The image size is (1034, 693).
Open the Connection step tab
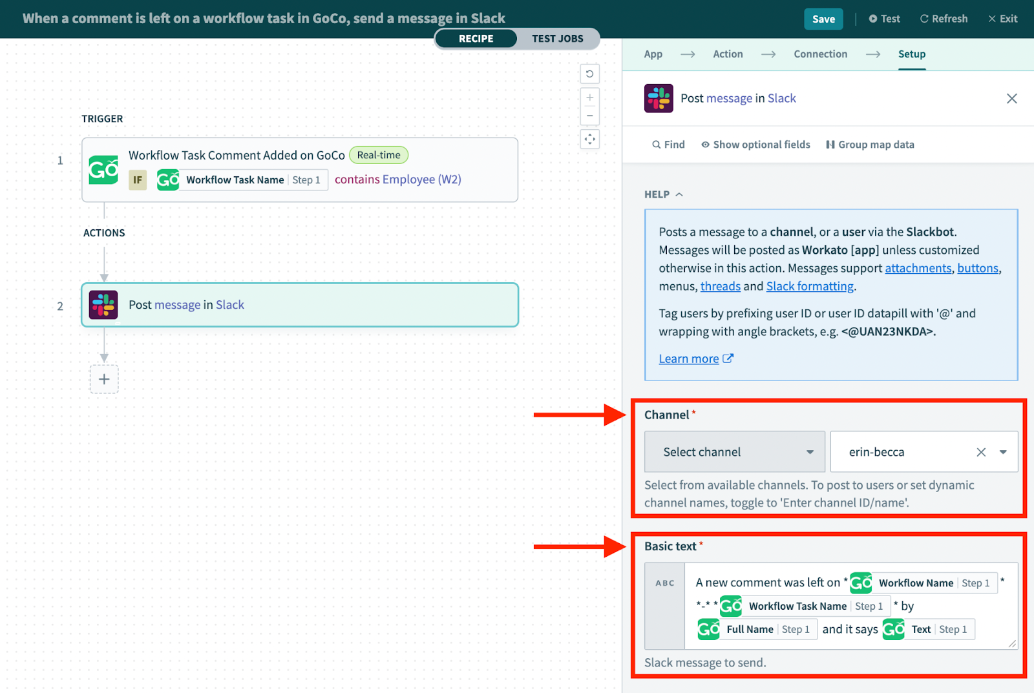820,54
